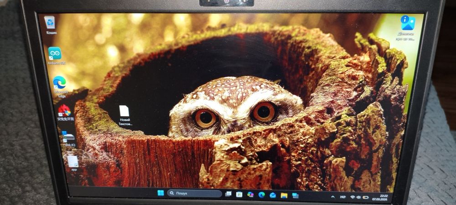The width and height of the screenshot is (456, 205).
Task: Open the Copilot taskbar icon
Action: [250, 194]
